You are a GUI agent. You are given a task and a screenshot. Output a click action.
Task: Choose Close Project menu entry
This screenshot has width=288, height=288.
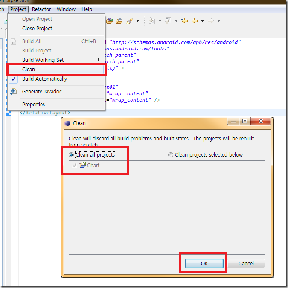pos(56,29)
